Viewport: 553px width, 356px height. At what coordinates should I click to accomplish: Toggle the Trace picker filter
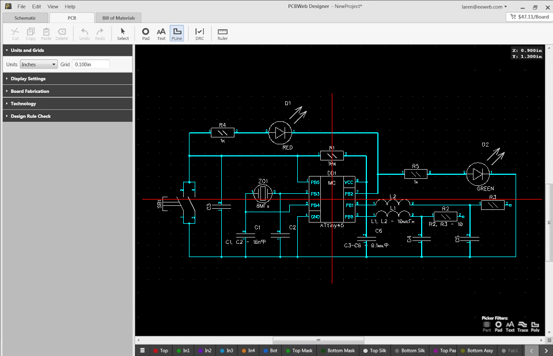(522, 326)
